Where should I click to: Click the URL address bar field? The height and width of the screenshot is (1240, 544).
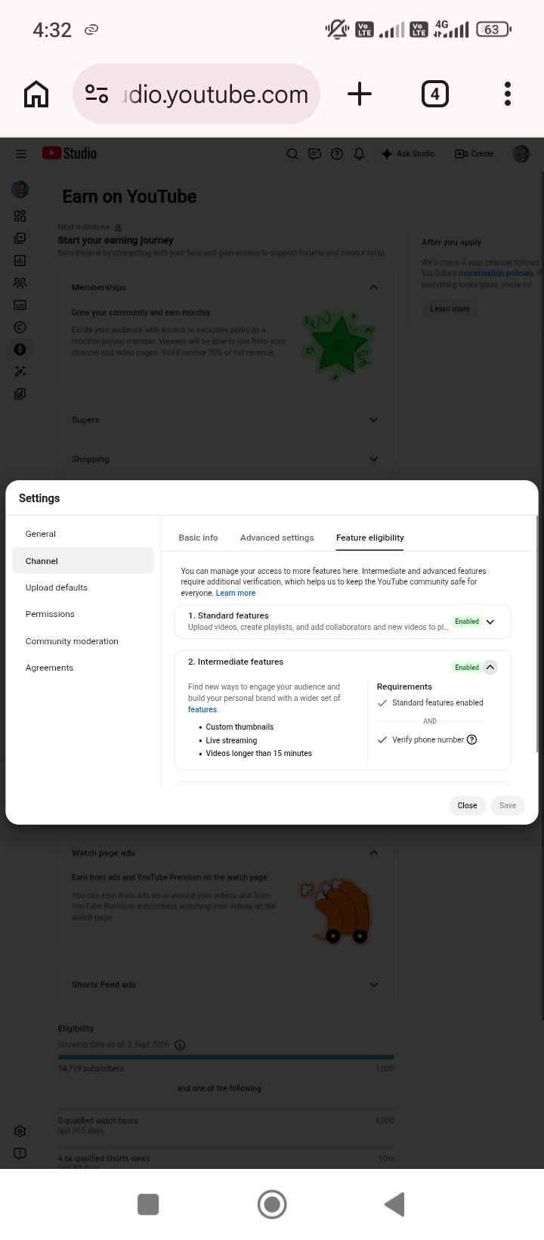pyautogui.click(x=196, y=95)
